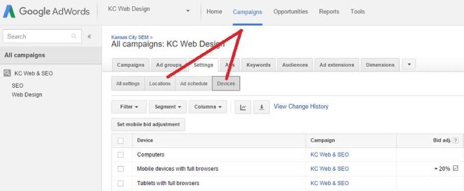Click the download report icon
Screen dimensions: 464x191
tap(262, 107)
